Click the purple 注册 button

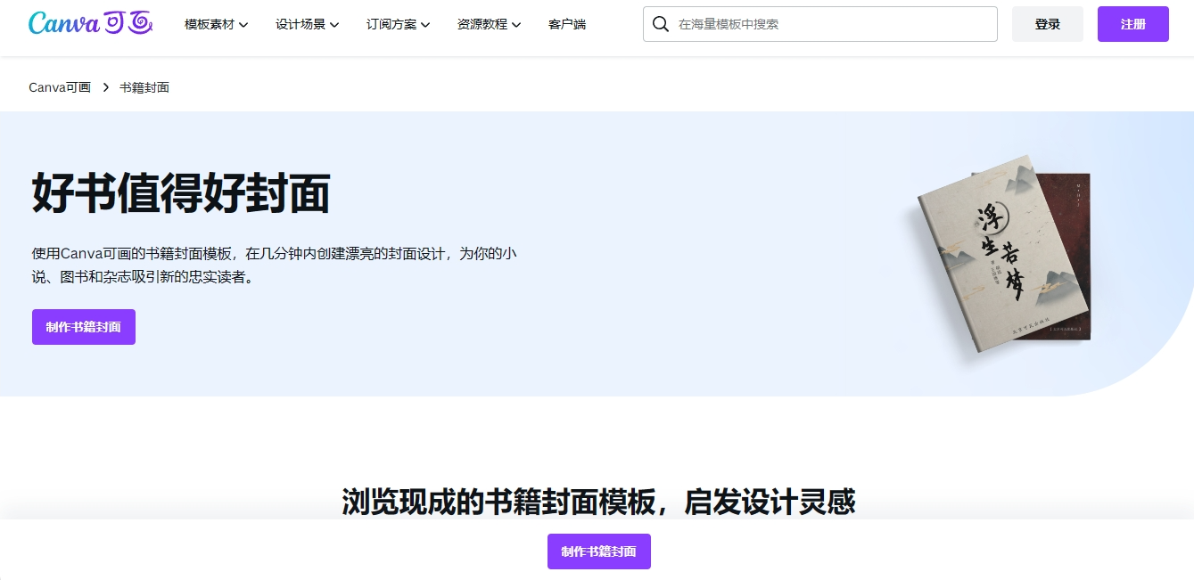tap(1132, 24)
